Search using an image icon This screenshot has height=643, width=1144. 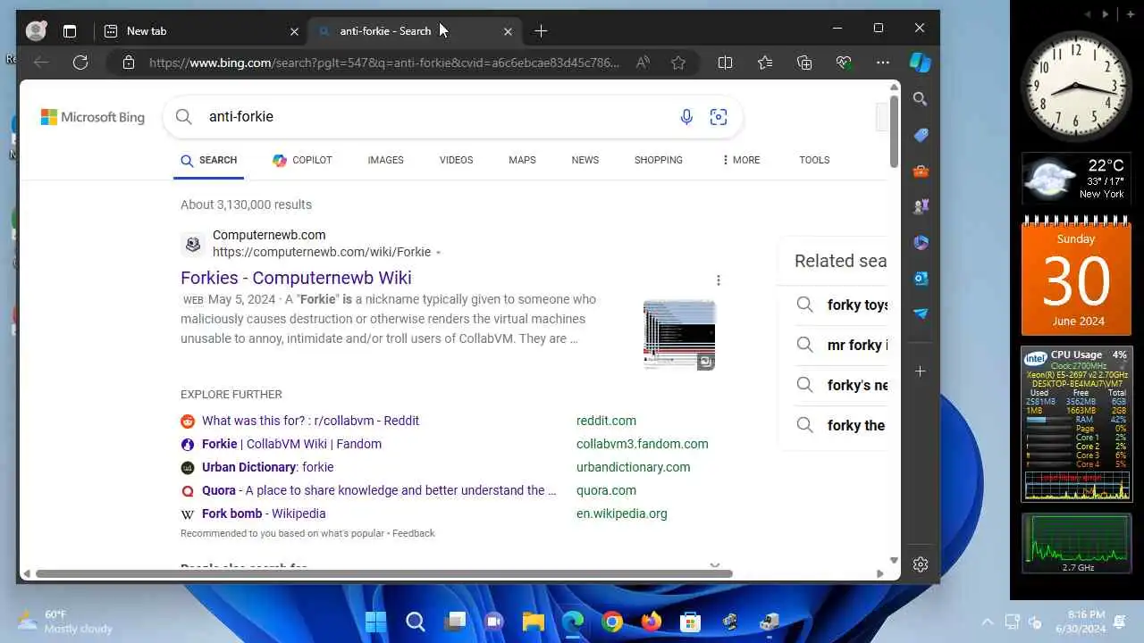click(719, 117)
